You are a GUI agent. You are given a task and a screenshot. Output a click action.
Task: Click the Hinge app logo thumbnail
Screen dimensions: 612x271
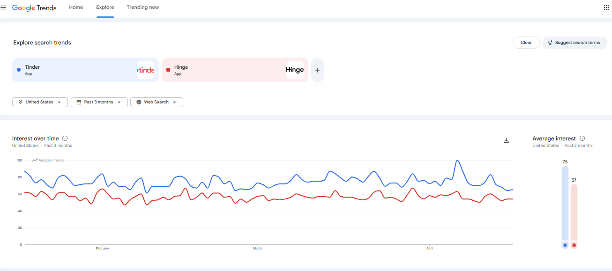295,70
